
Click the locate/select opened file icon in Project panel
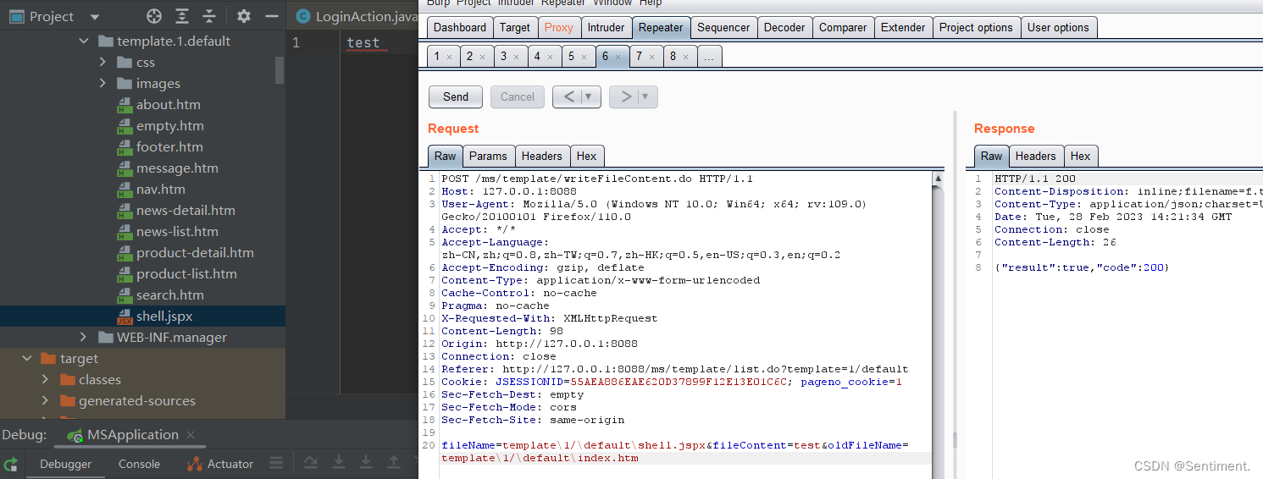153,16
